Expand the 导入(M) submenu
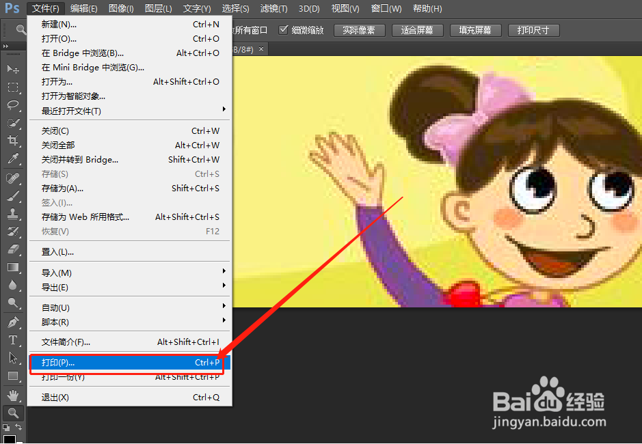Screen dimensions: 642x444 [x=129, y=273]
